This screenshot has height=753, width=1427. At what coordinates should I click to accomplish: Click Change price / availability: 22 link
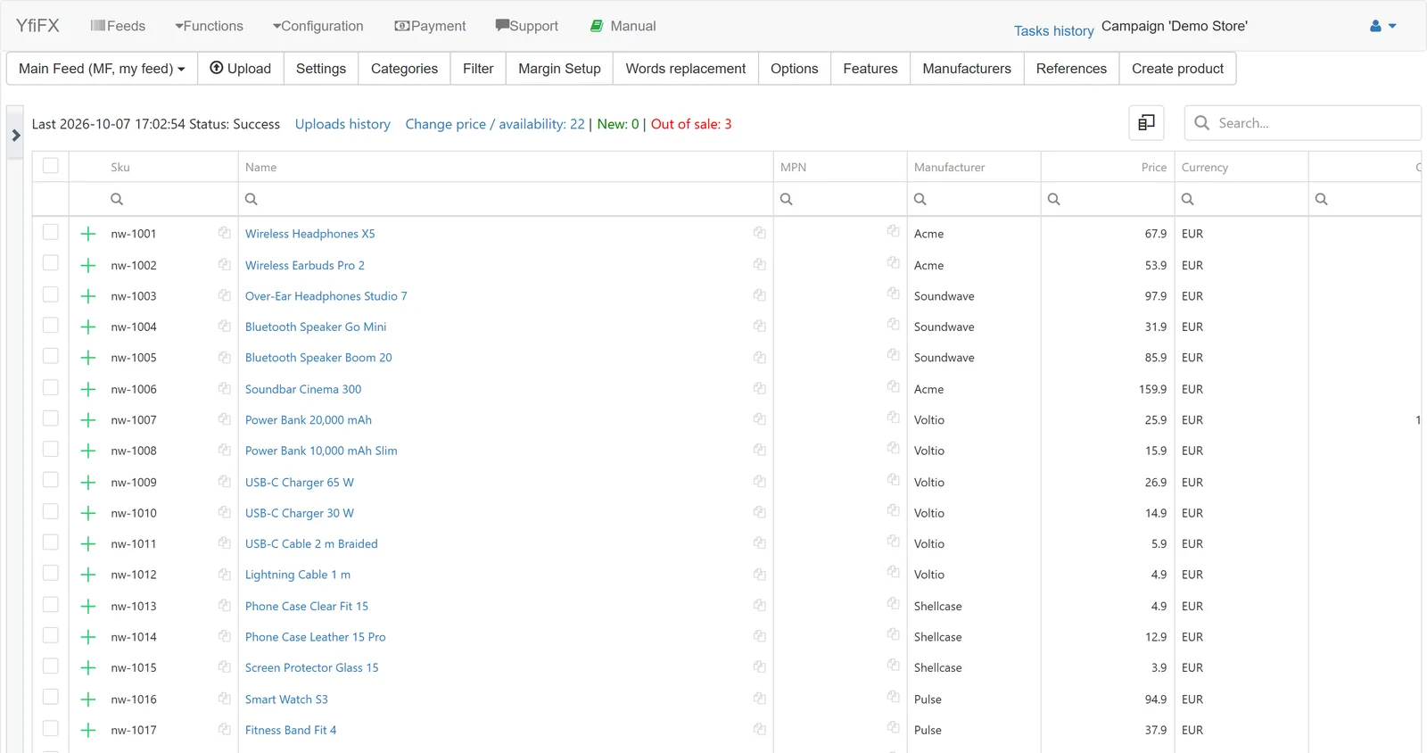click(495, 124)
